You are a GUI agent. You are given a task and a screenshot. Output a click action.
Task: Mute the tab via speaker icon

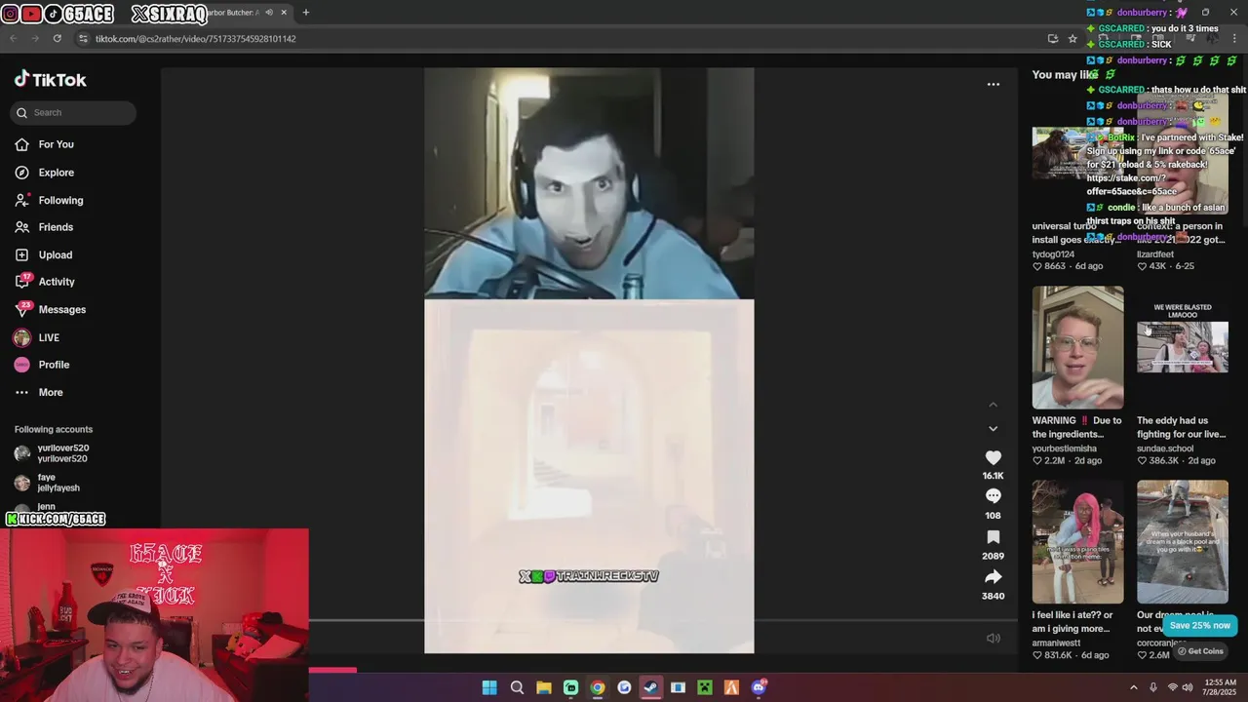[268, 13]
